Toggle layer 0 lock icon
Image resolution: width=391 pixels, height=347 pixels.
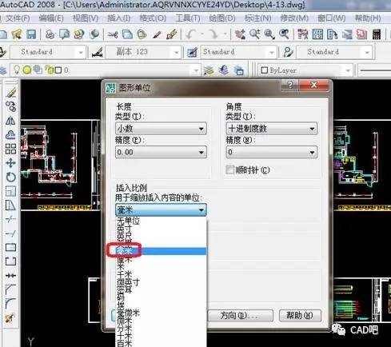(49, 70)
